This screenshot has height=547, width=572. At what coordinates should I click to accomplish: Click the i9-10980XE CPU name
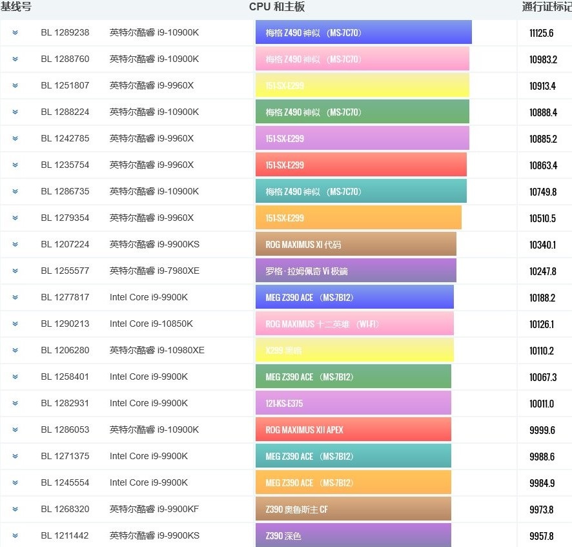point(157,350)
